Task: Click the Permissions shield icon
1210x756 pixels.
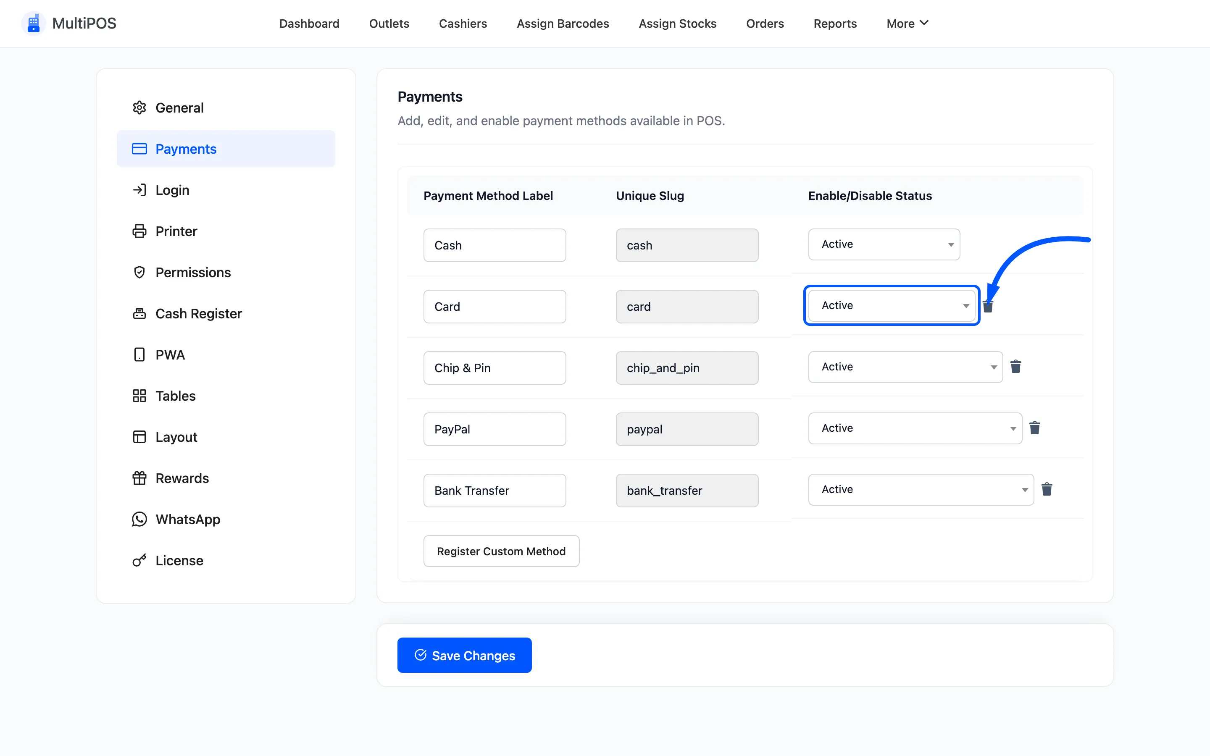Action: [139, 272]
